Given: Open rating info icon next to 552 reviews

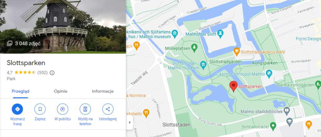Looking at the screenshot, I should pyautogui.click(x=52, y=73).
